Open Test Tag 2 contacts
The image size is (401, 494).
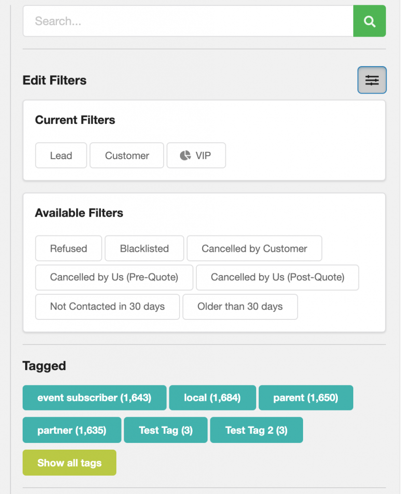click(x=256, y=430)
